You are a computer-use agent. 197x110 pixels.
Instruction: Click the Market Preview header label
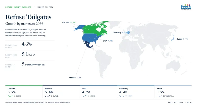45,7
